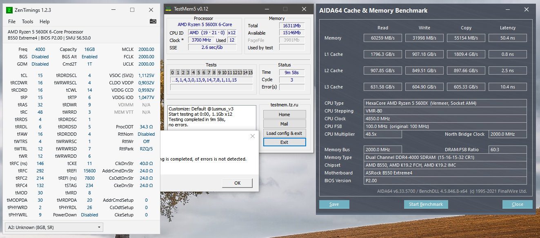This screenshot has height=238, width=540.
Task: Click the SSE field 2.6 sec/Gb
Action: (212, 47)
